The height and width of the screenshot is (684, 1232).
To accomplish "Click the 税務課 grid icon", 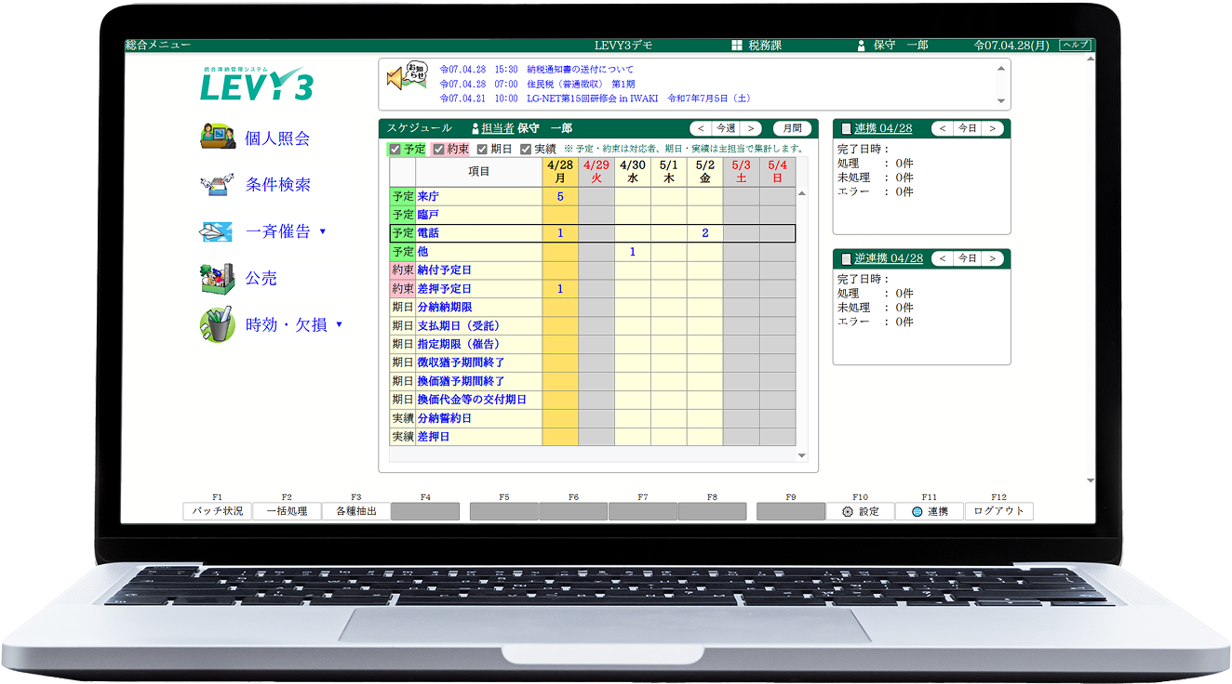I will tap(737, 46).
